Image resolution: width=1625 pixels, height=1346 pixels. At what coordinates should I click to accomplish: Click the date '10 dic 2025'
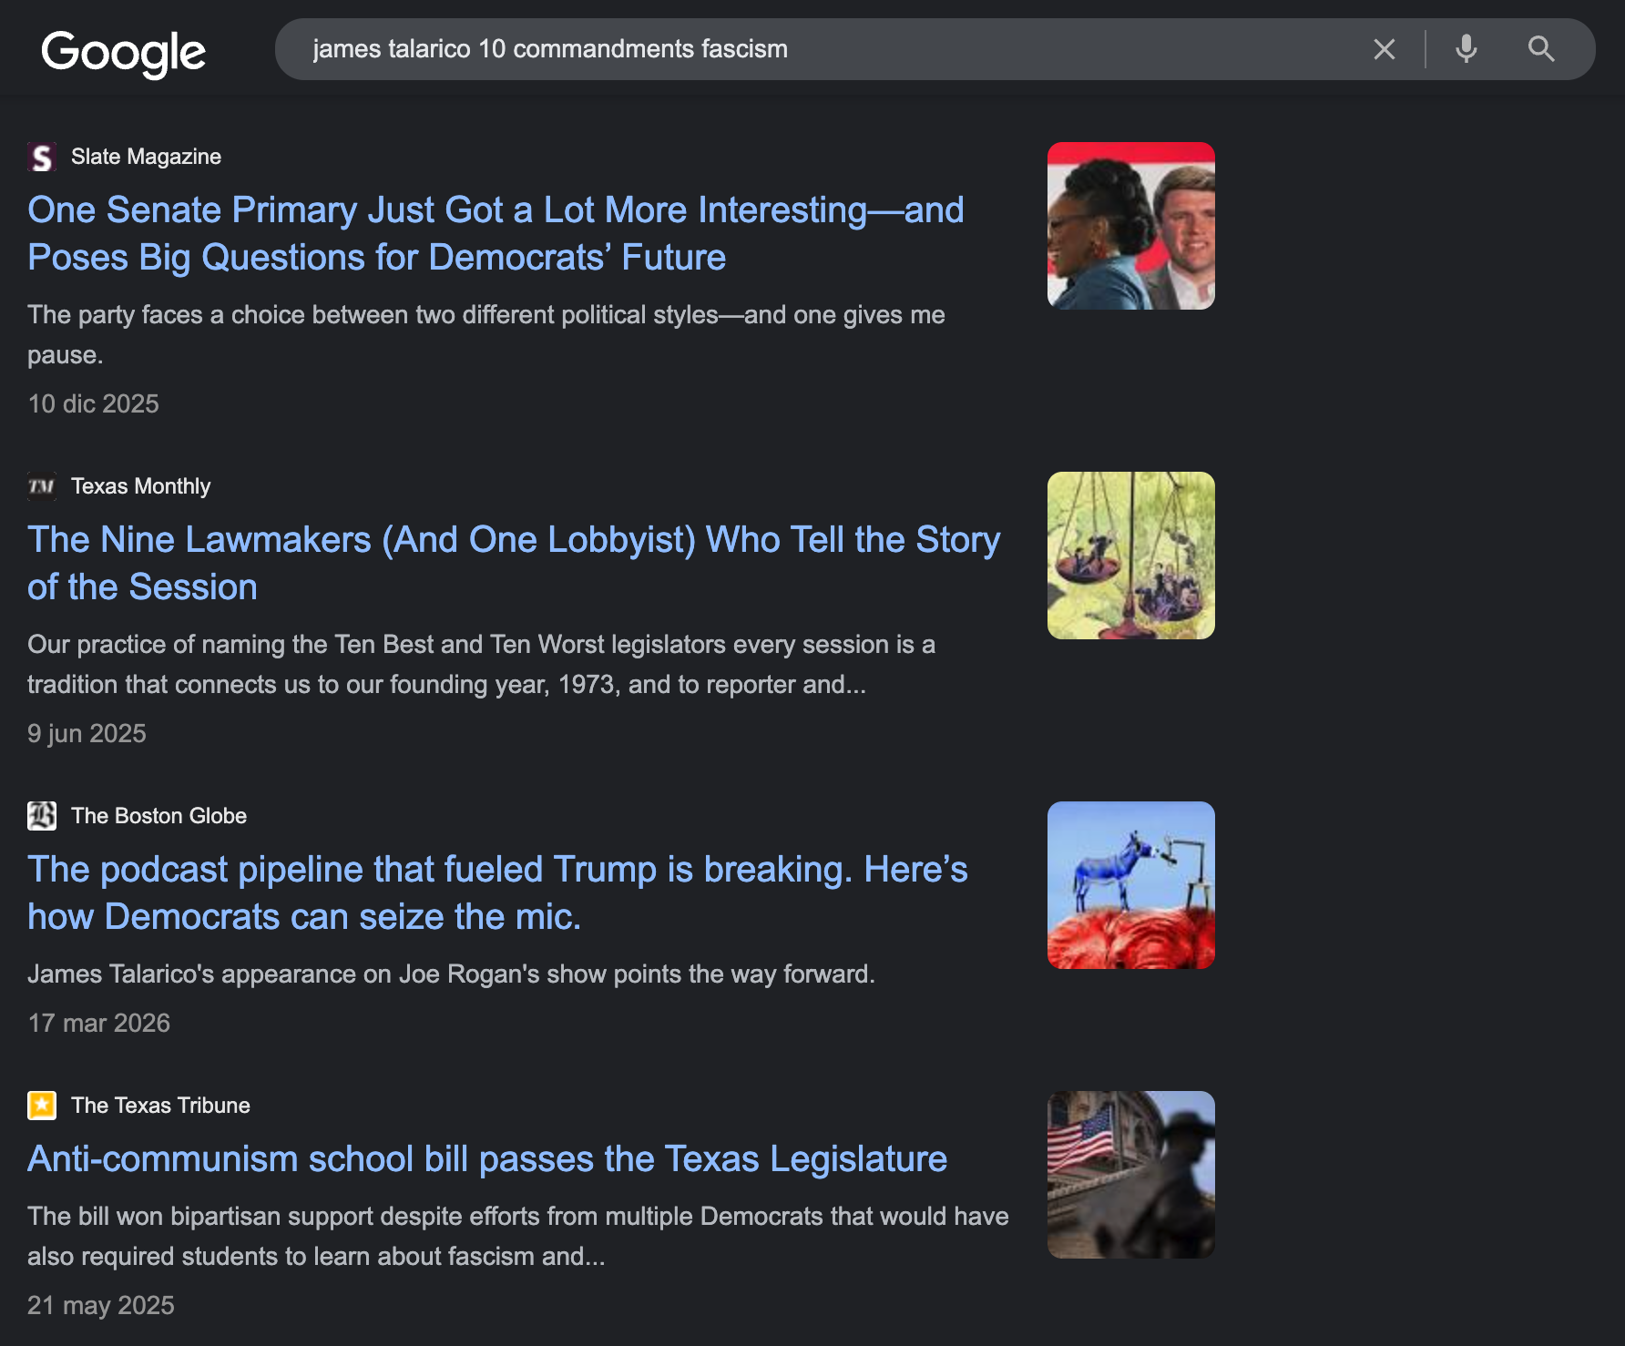(x=93, y=403)
